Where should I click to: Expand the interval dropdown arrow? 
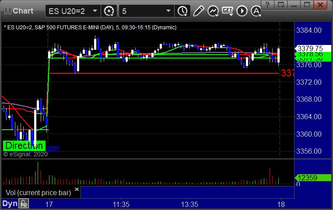168,11
